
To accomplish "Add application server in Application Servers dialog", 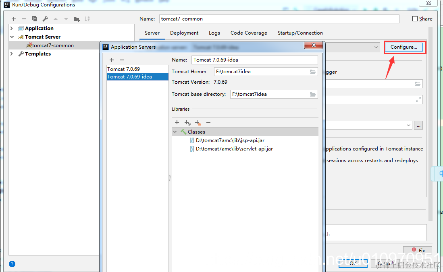I will tap(112, 60).
